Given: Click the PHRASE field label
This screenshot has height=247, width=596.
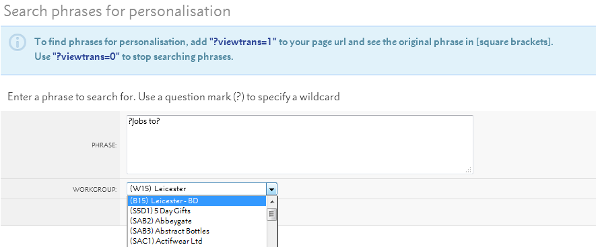Looking at the screenshot, I should pos(104,145).
